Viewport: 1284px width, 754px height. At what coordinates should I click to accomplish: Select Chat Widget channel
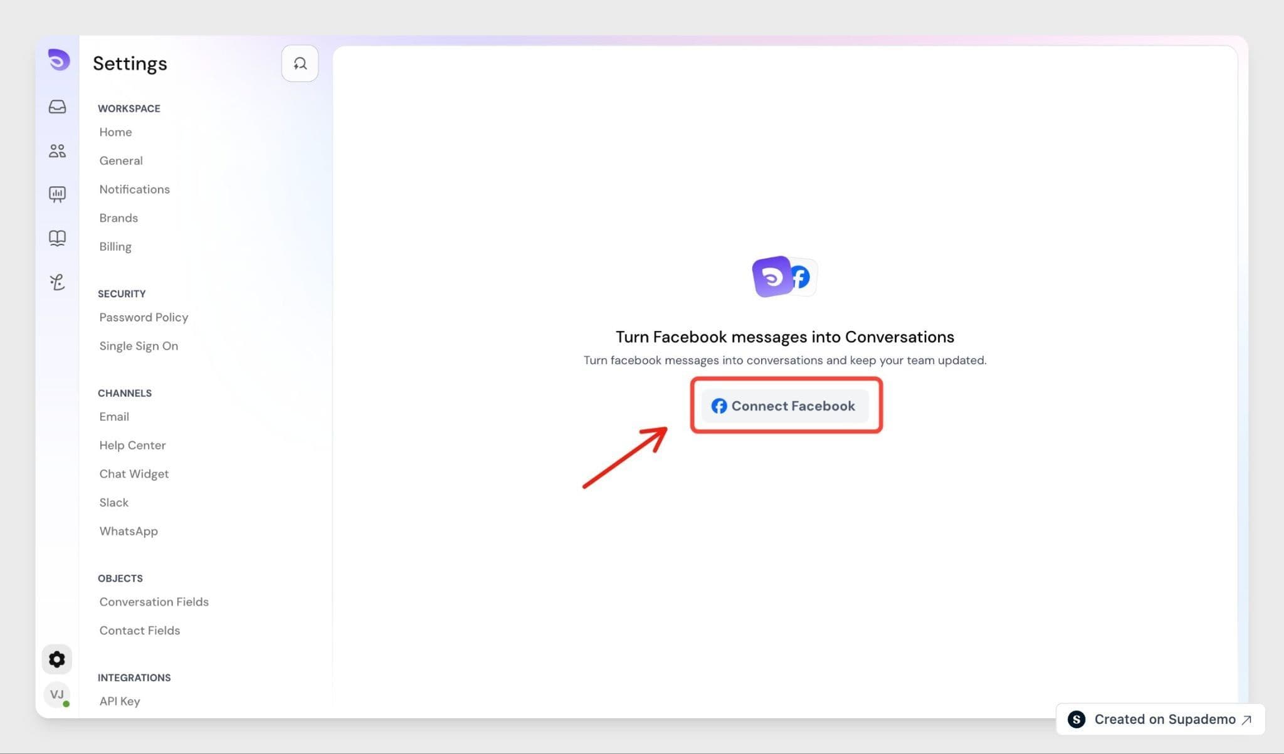[x=134, y=474]
